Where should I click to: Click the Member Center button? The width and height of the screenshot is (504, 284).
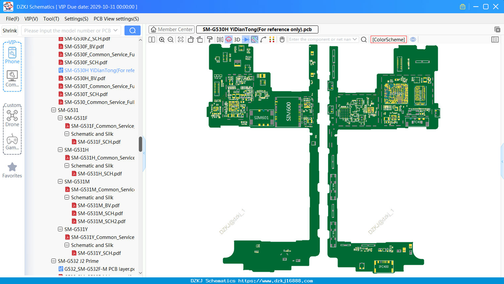click(171, 29)
